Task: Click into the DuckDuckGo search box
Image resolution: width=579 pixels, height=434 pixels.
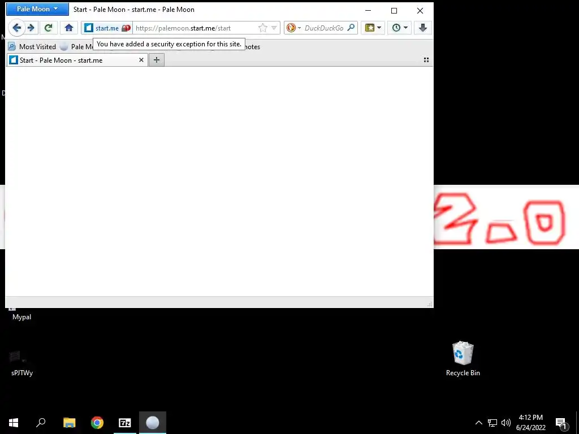Action: pyautogui.click(x=324, y=28)
